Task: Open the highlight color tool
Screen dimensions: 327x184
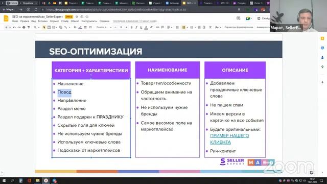Action: coord(151,27)
